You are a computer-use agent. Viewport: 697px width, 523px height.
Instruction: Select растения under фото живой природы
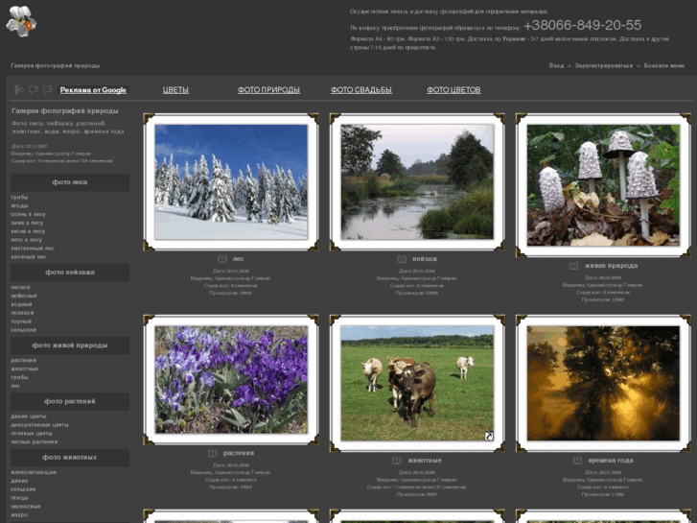(x=24, y=360)
